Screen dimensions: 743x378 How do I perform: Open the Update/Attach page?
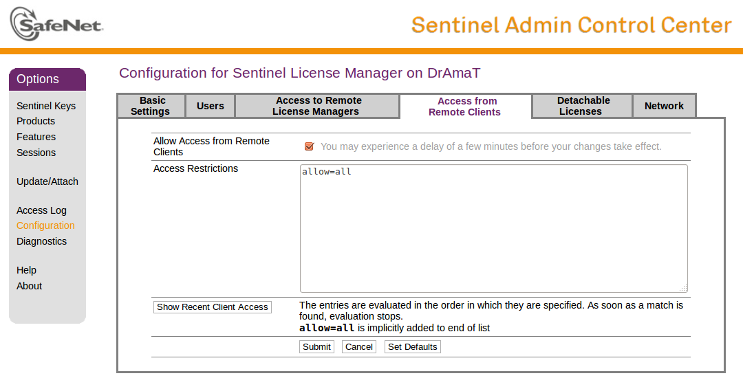tap(47, 181)
